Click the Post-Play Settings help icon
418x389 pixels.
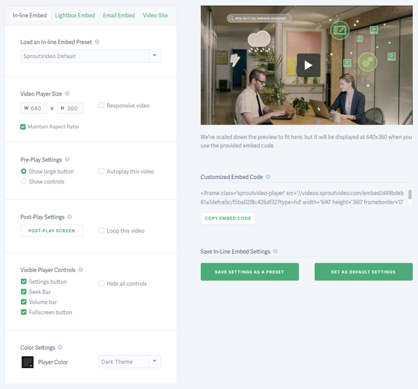[70, 216]
